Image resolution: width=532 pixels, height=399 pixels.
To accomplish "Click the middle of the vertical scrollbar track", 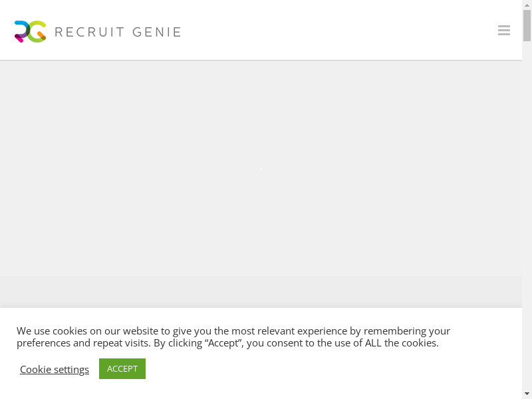I will 527,199.
